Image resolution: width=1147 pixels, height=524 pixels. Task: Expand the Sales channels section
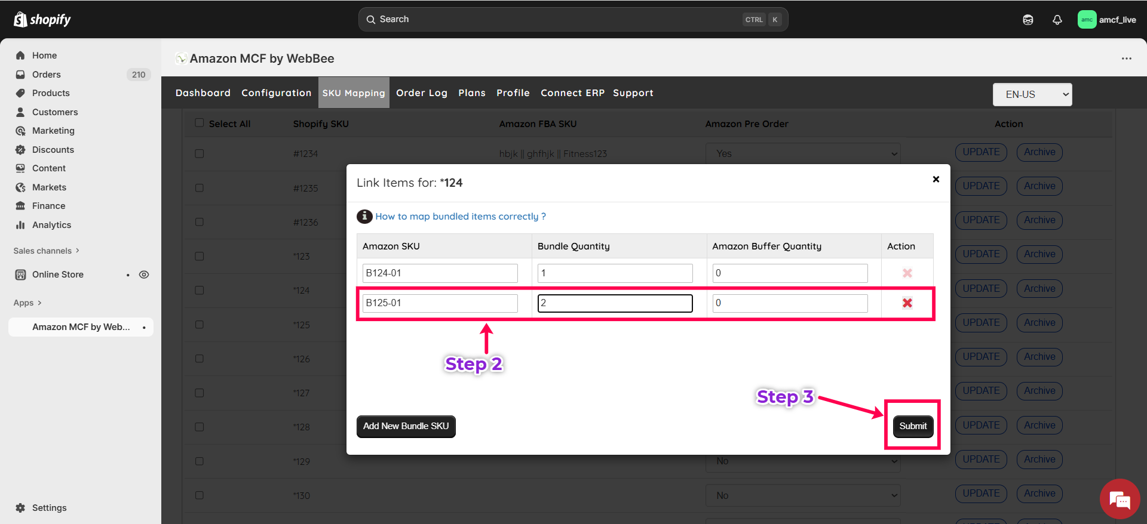pyautogui.click(x=46, y=251)
